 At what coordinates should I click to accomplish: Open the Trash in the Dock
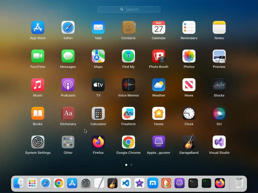click(x=239, y=183)
